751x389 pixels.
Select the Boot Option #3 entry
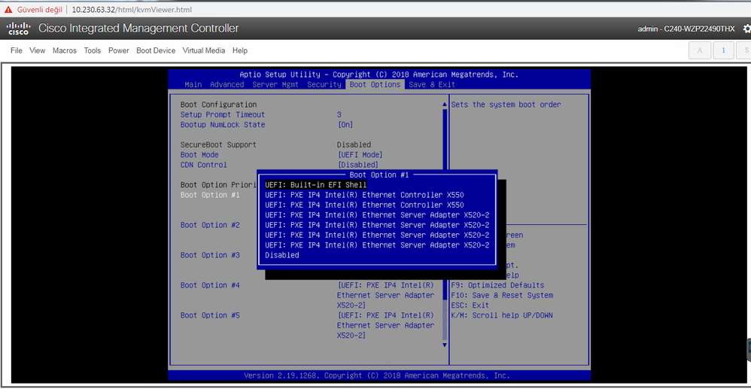[x=210, y=255]
